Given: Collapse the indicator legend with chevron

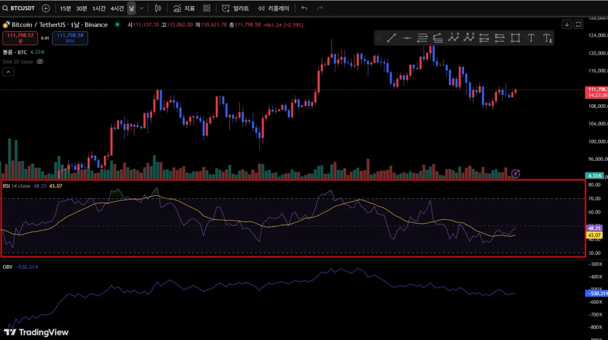Looking at the screenshot, I should click(x=8, y=72).
